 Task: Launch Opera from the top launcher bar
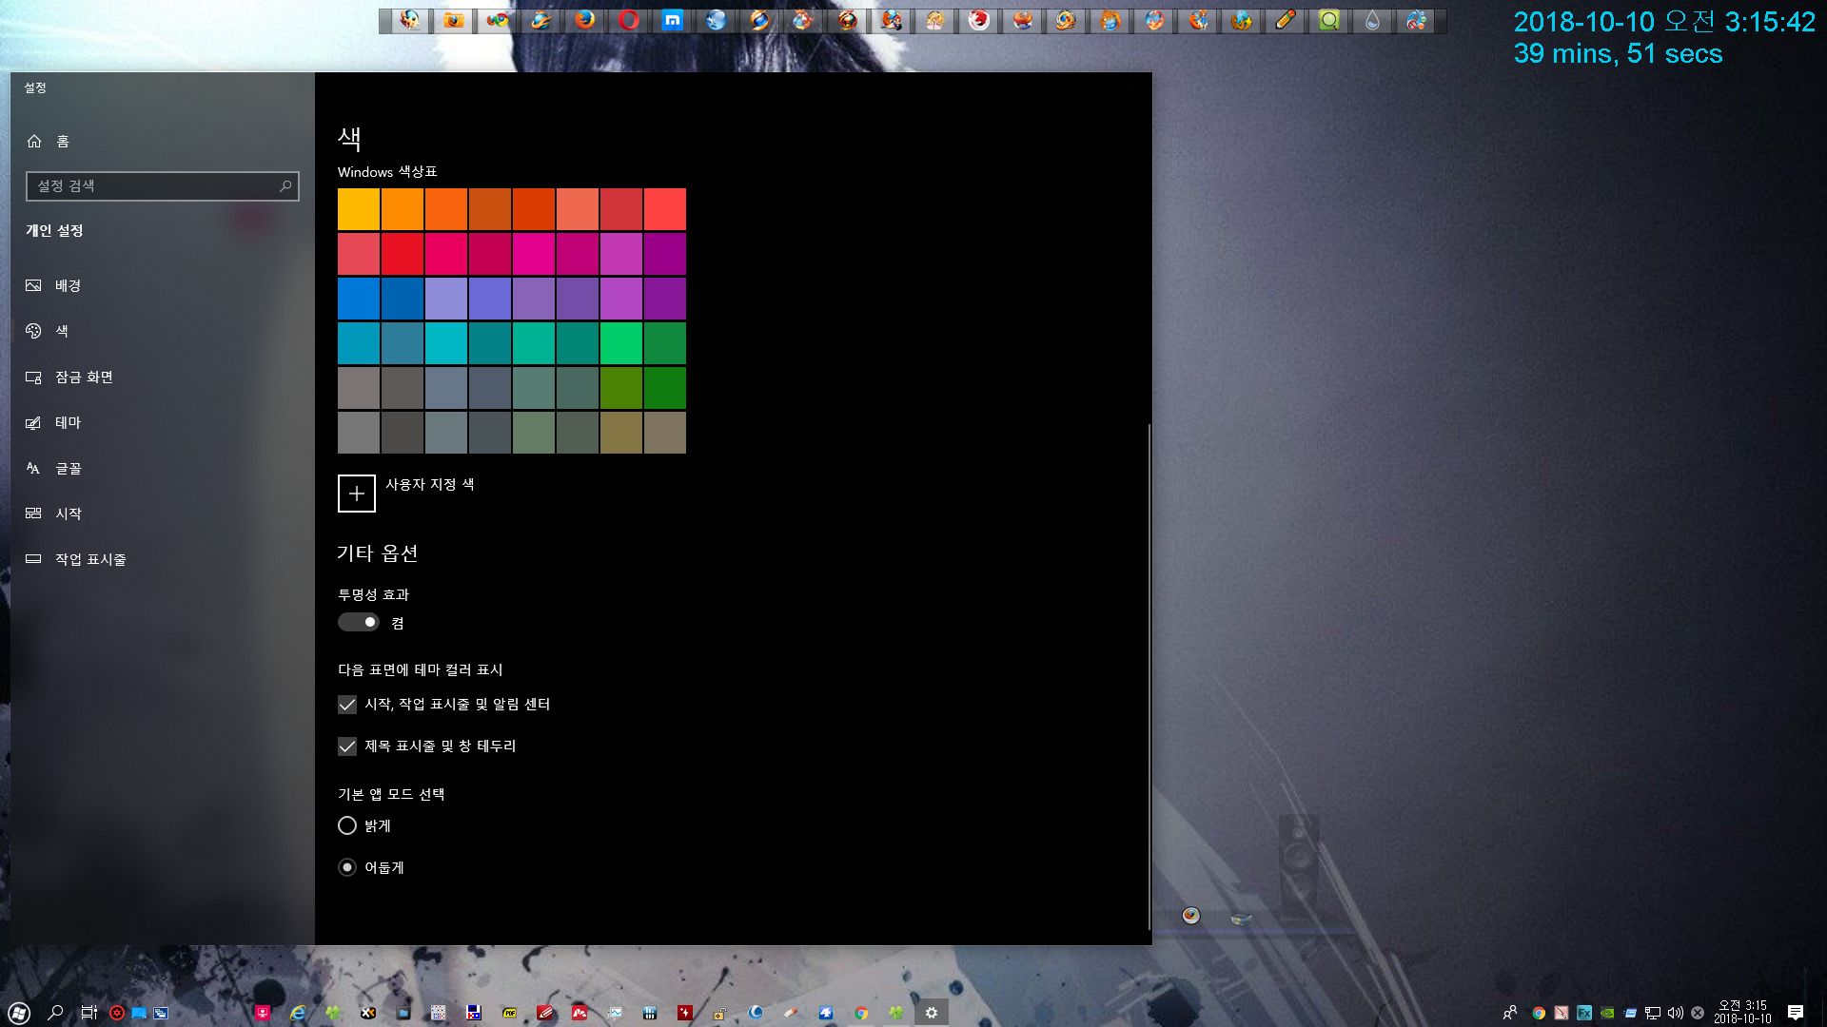[x=629, y=20]
